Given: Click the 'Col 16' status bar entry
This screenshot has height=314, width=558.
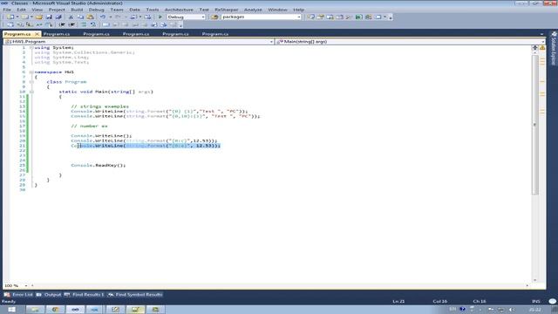Looking at the screenshot, I should (x=439, y=301).
